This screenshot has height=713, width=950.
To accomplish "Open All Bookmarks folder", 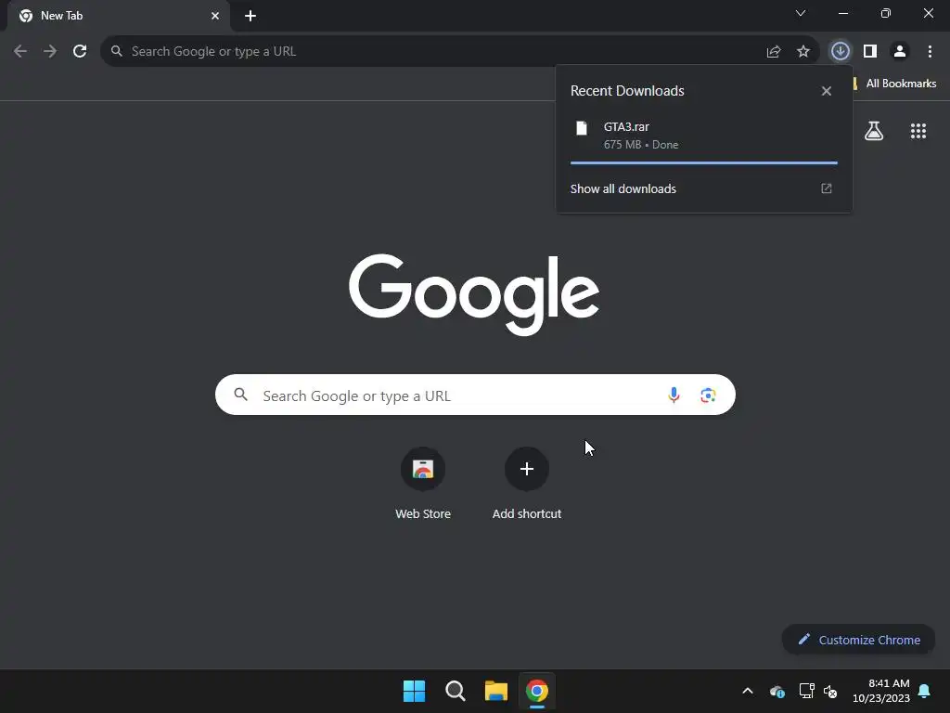I will [894, 84].
